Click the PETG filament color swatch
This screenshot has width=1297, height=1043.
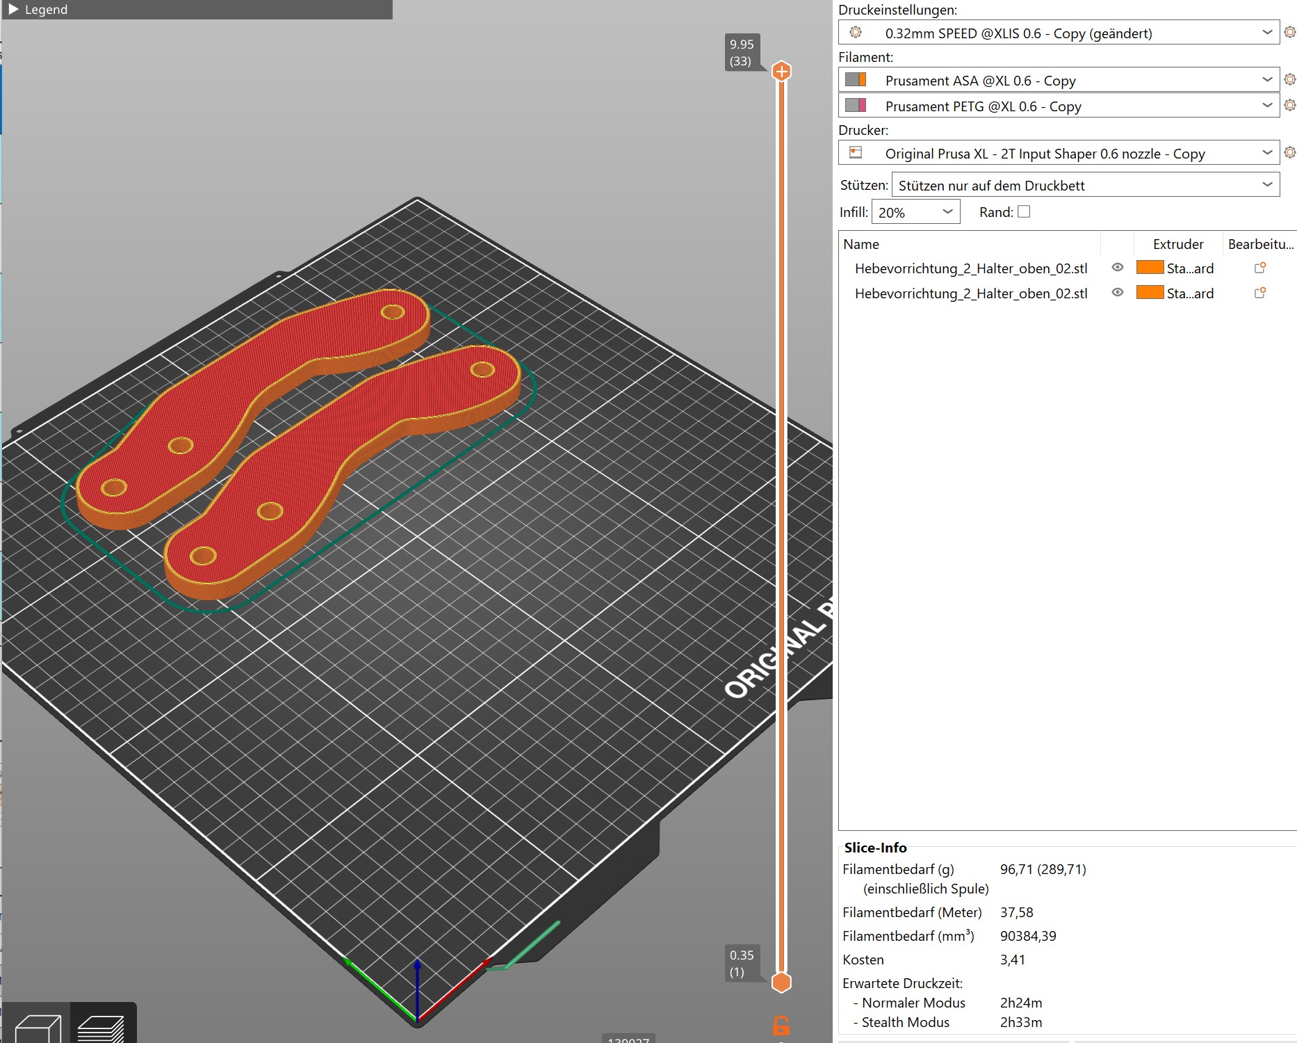pos(856,105)
